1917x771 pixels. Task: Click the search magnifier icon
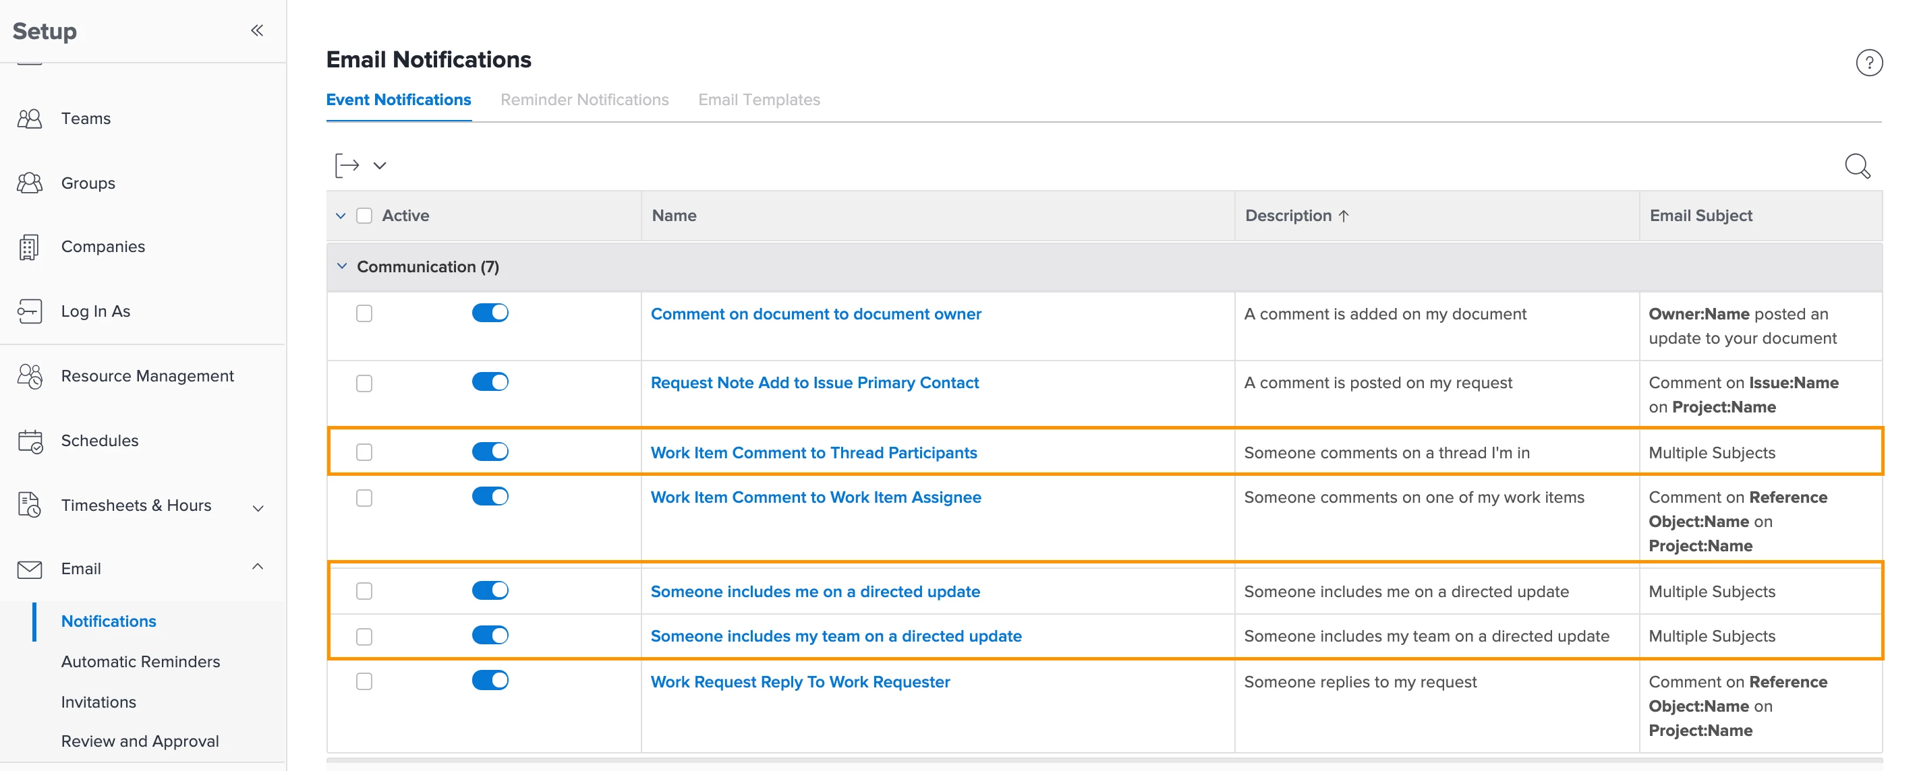[x=1857, y=166]
